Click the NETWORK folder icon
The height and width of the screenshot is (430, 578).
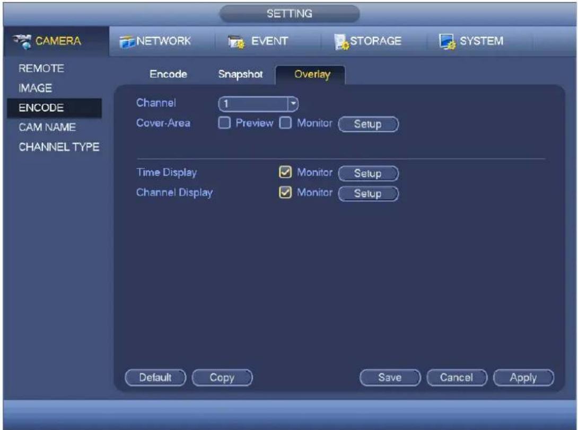(127, 42)
